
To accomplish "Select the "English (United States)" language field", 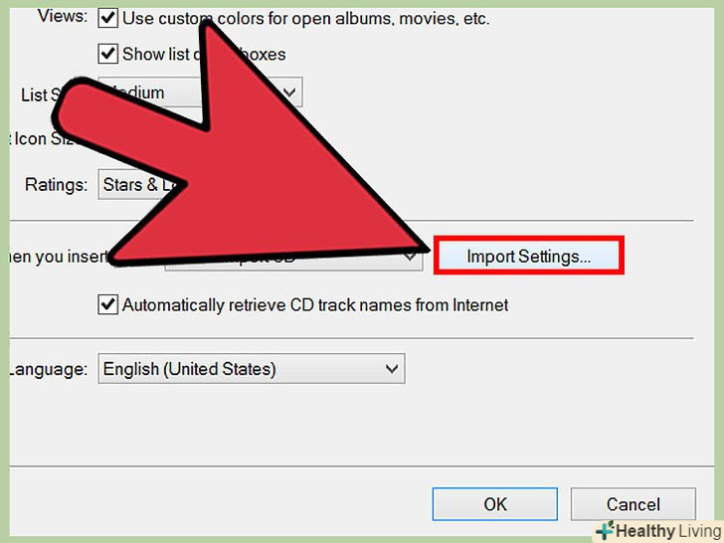I will coord(252,369).
